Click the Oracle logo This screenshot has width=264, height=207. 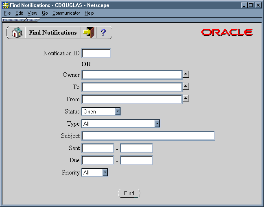pos(227,33)
